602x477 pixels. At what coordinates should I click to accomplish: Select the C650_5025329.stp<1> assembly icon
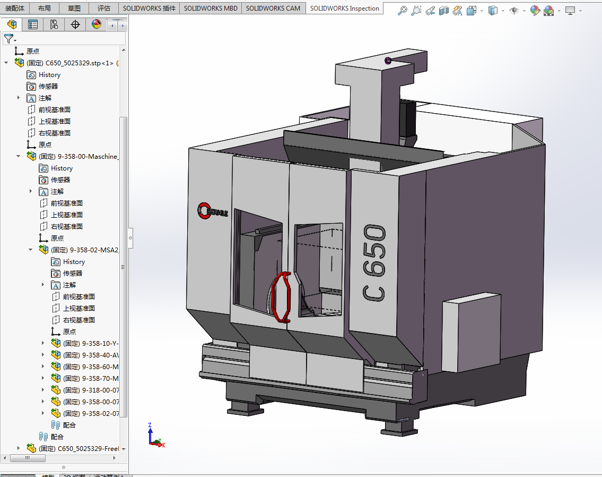[19, 62]
